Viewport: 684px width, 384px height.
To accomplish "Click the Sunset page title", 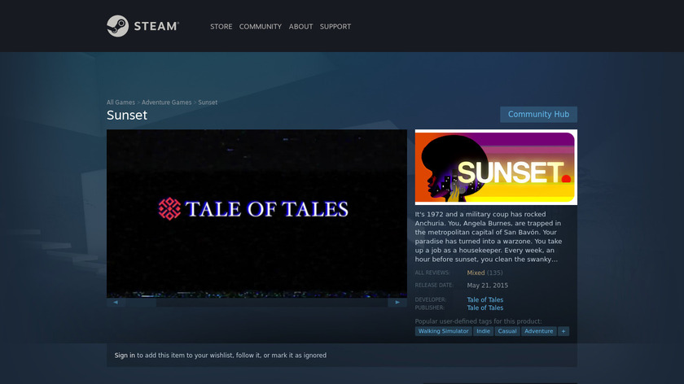I will [127, 115].
